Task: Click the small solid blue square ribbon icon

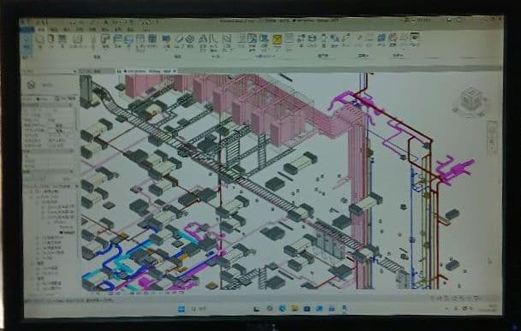Action: (x=166, y=38)
